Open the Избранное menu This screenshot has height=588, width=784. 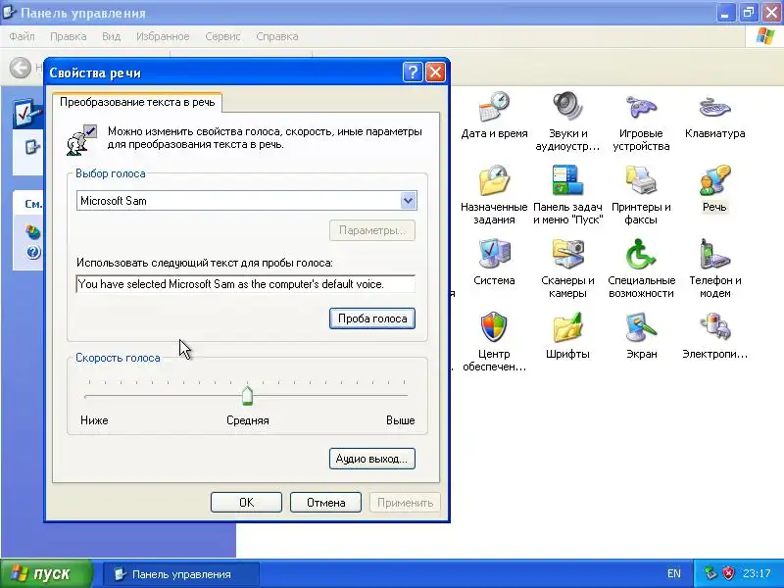pyautogui.click(x=163, y=36)
